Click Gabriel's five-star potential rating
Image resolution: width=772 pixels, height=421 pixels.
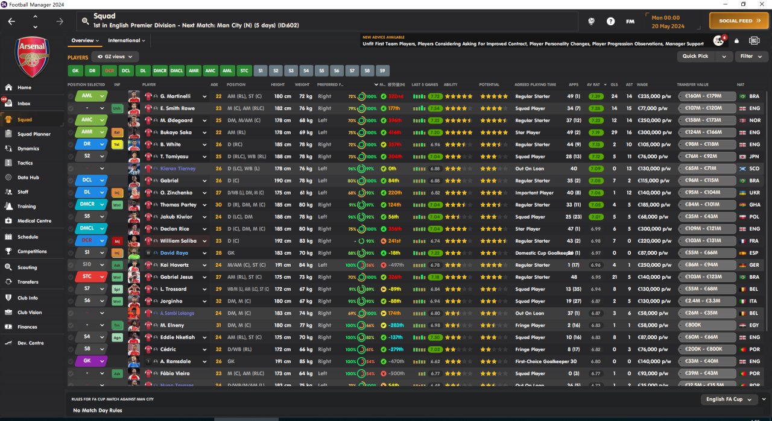(494, 181)
